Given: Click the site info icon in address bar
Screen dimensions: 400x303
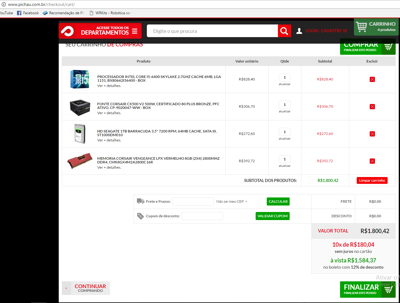Looking at the screenshot, I should pyautogui.click(x=4, y=4).
